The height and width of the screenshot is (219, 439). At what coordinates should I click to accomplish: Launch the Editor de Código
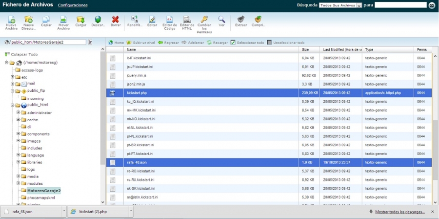coord(170,22)
